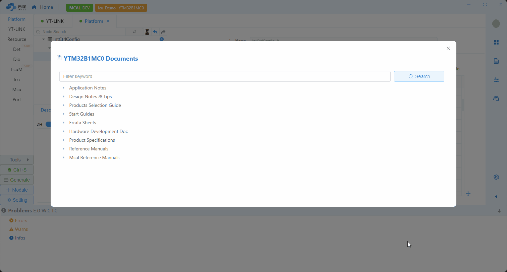Open the documents icon in right sidebar
The image size is (507, 272).
496,61
